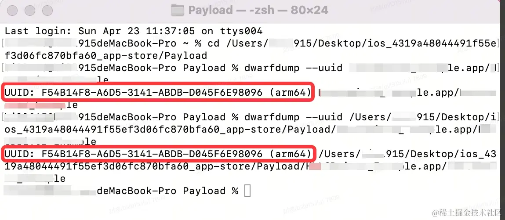Click the final "deMacBook-Pro Payload %" prompt
Viewport: 505px width, 220px height.
(167, 191)
